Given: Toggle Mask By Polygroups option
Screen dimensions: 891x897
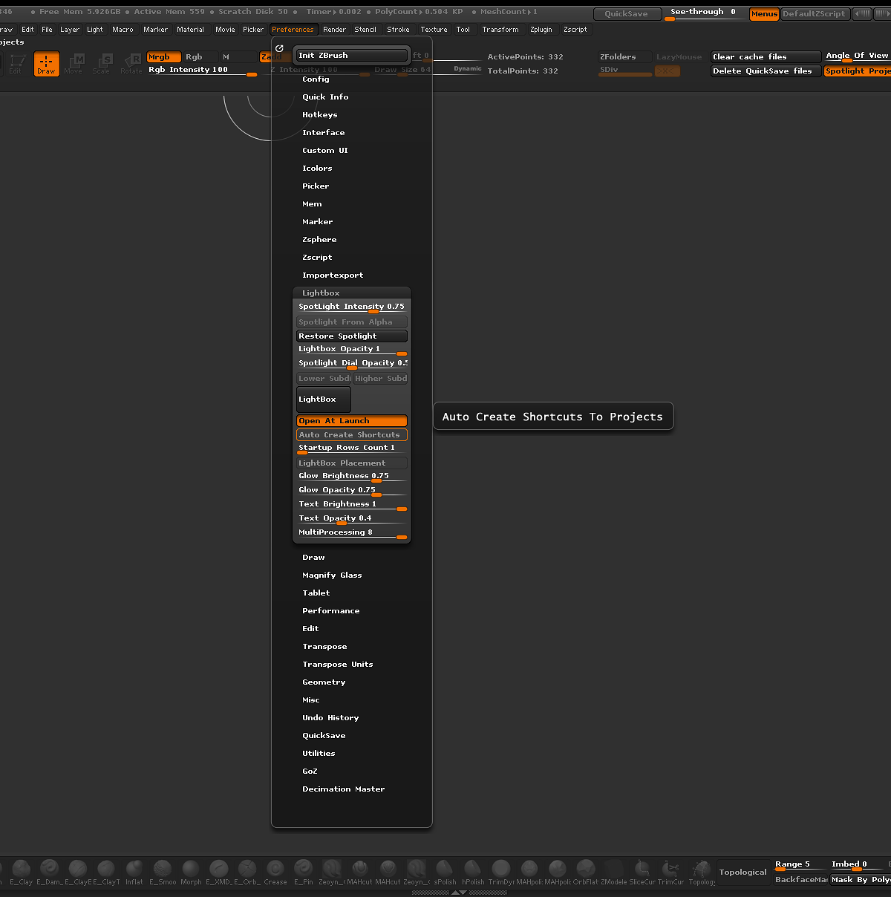Looking at the screenshot, I should tap(861, 880).
